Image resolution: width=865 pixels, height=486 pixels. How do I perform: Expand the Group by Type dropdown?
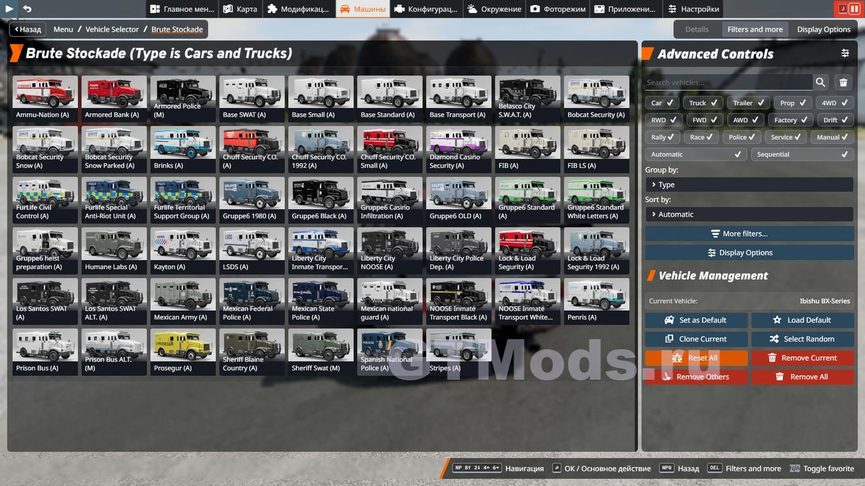tap(749, 185)
